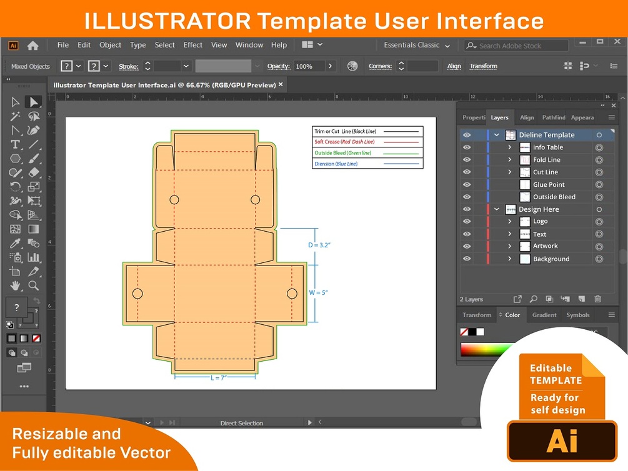Screen dimensions: 628x471
Task: Expand the info Table sublayer
Action: click(509, 147)
